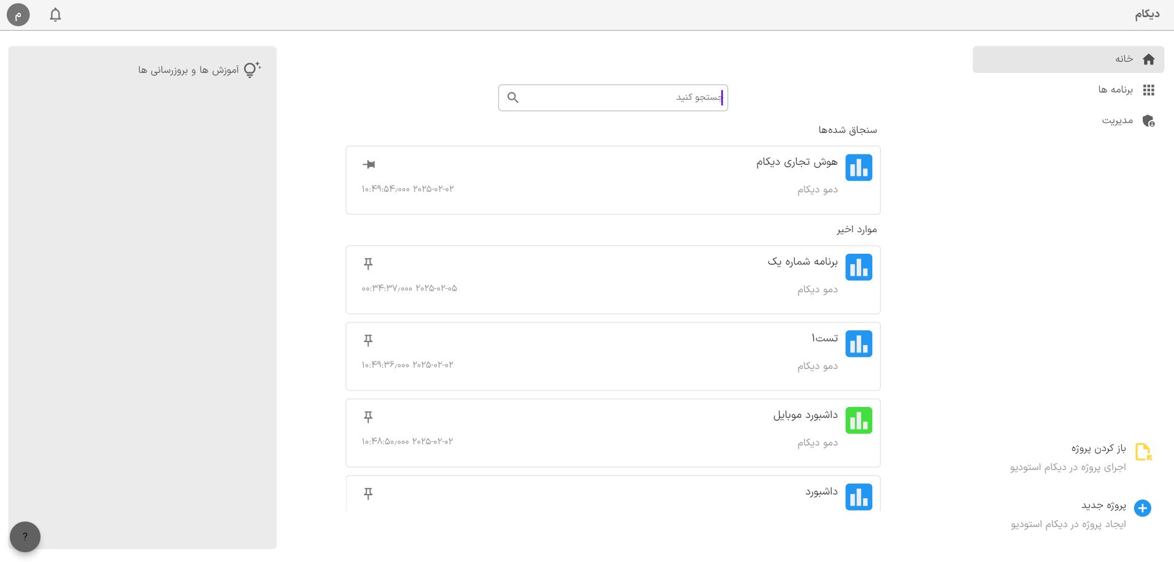Click the دیکام logo text in header
Screen dimensions: 1174x562
tap(1146, 15)
